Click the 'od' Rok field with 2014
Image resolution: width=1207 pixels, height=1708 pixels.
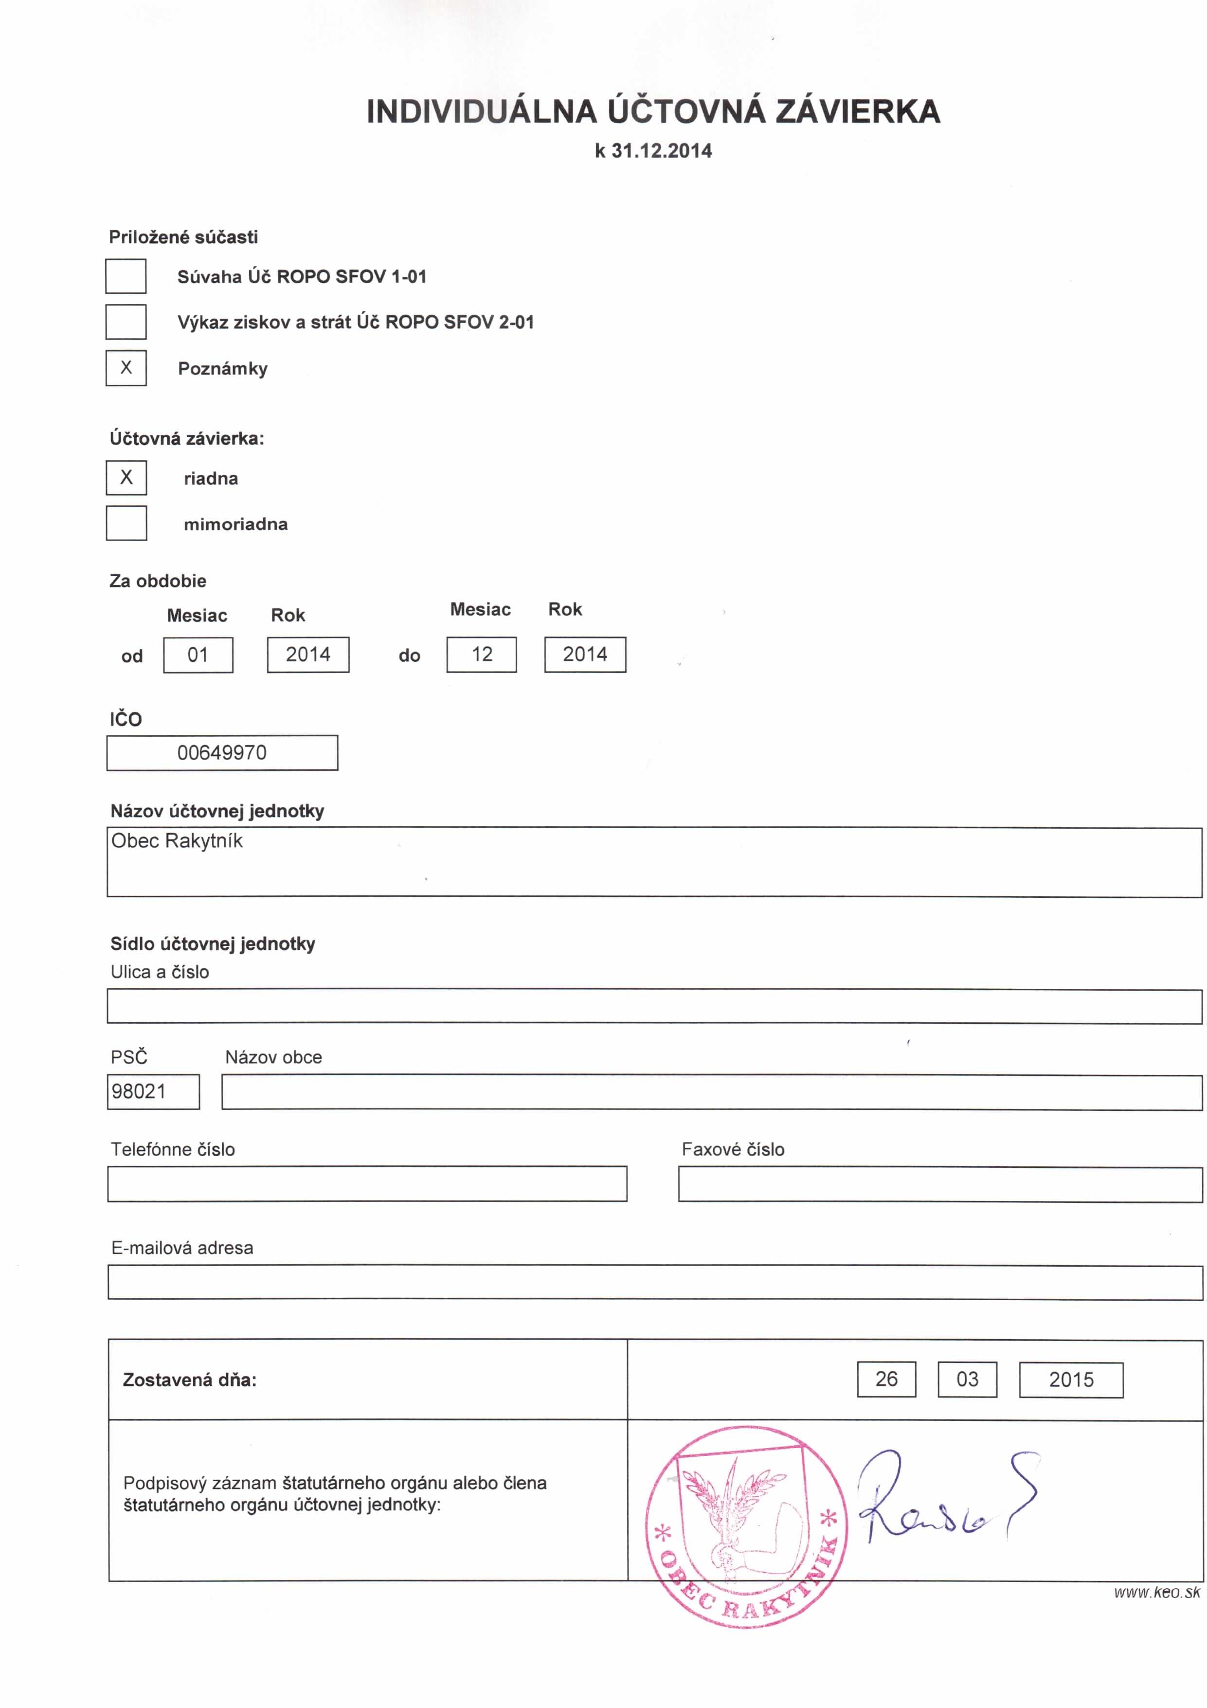308,654
